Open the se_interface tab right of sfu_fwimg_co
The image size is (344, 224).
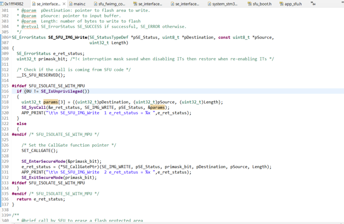point(148,4)
